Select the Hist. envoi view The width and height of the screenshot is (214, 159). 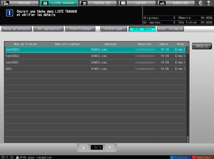point(142,29)
